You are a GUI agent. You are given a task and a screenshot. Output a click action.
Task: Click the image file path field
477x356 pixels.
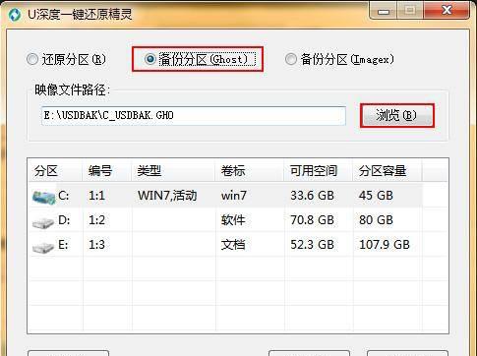coord(194,115)
